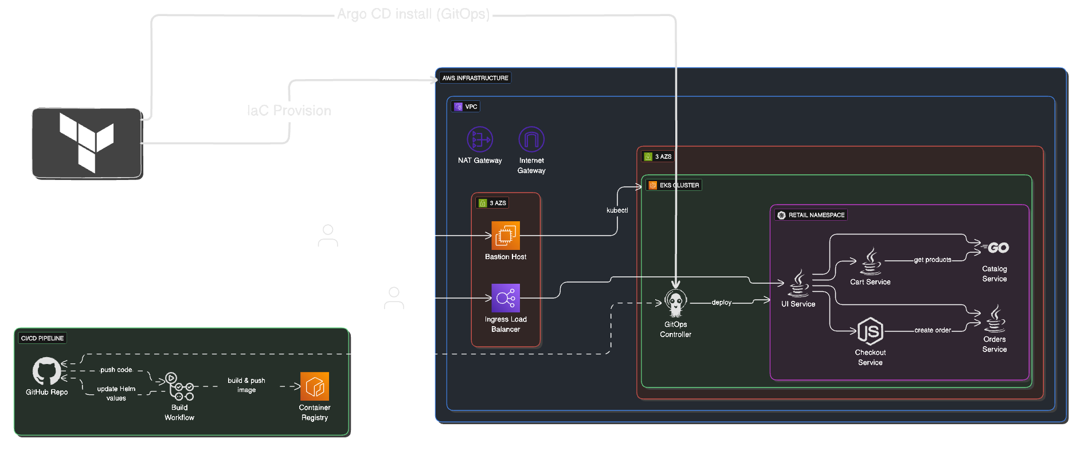Screen dimensions: 1080x458
Task: Click the Orders Service Java icon
Action: [995, 318]
